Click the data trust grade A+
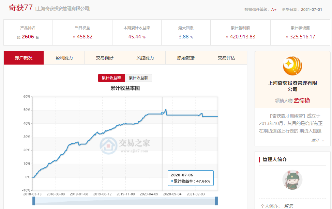 coord(274,10)
